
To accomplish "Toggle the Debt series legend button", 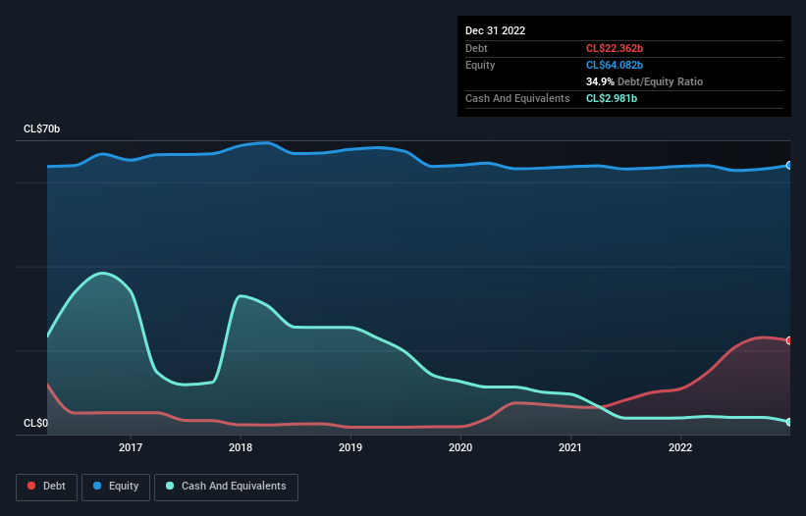I will 47,487.
